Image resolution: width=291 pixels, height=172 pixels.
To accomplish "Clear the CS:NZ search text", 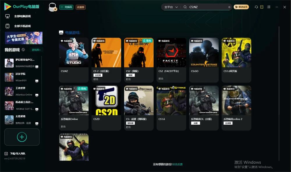I will tap(229, 7).
